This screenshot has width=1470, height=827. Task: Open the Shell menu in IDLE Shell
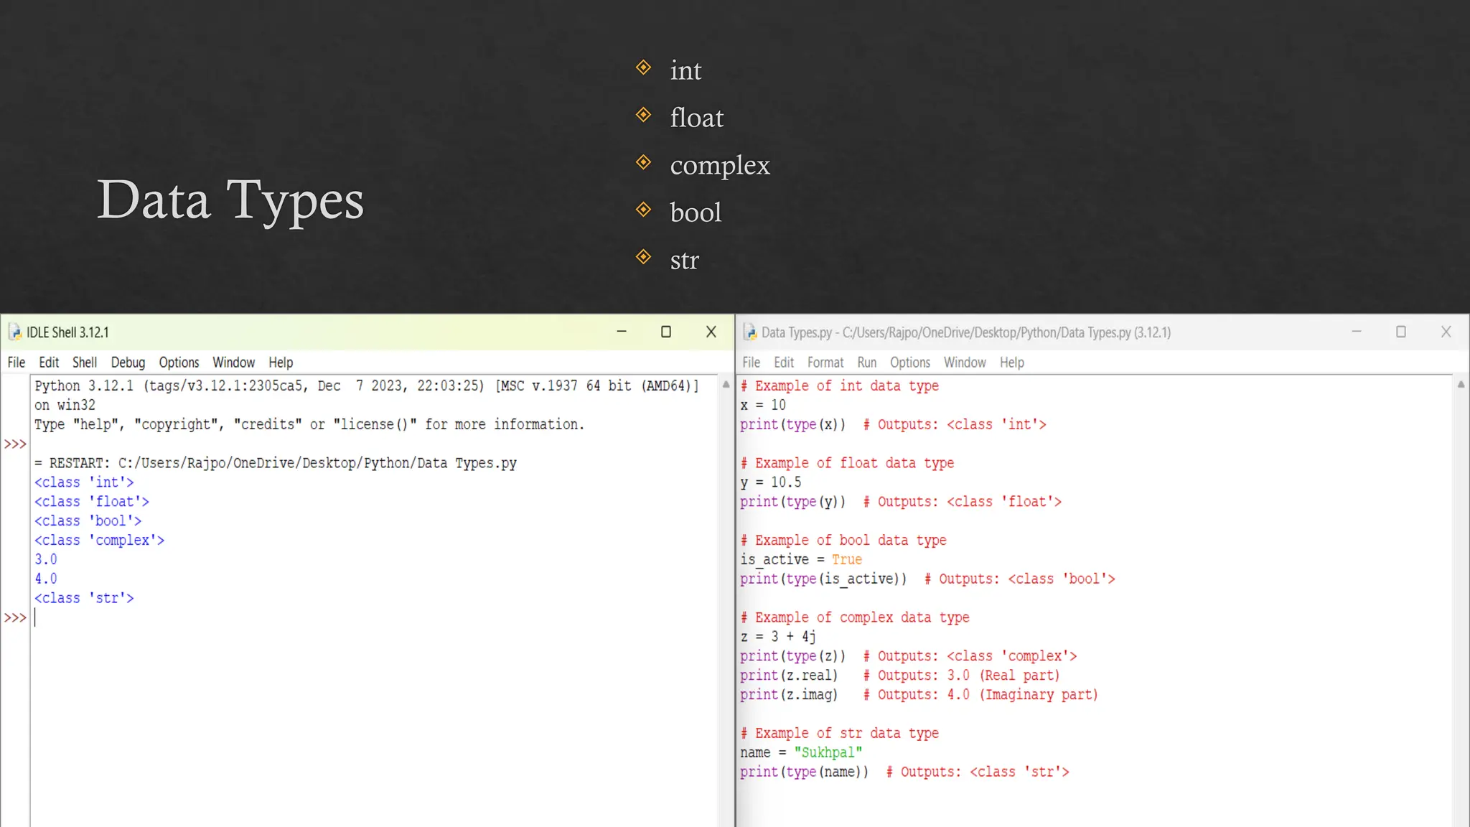(84, 363)
